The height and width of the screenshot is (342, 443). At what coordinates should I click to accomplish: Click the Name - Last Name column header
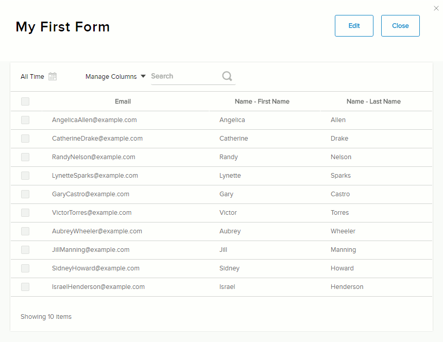(373, 101)
